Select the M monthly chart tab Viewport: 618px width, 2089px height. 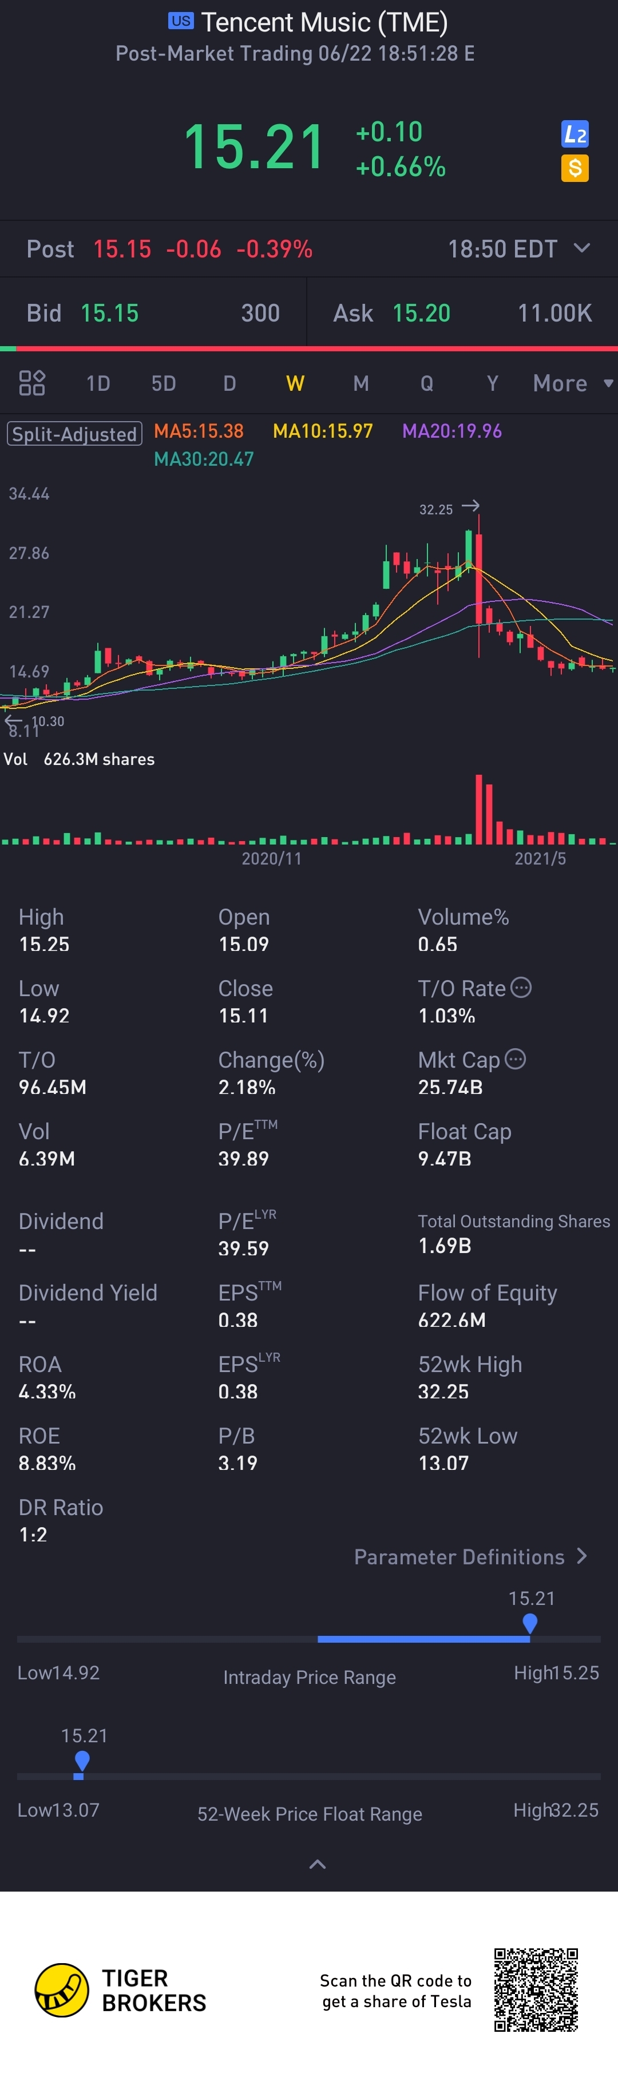pos(361,383)
